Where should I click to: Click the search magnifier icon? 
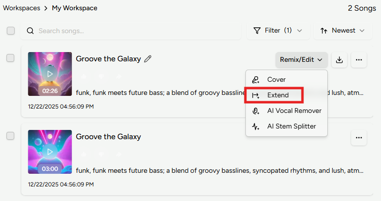coord(30,31)
